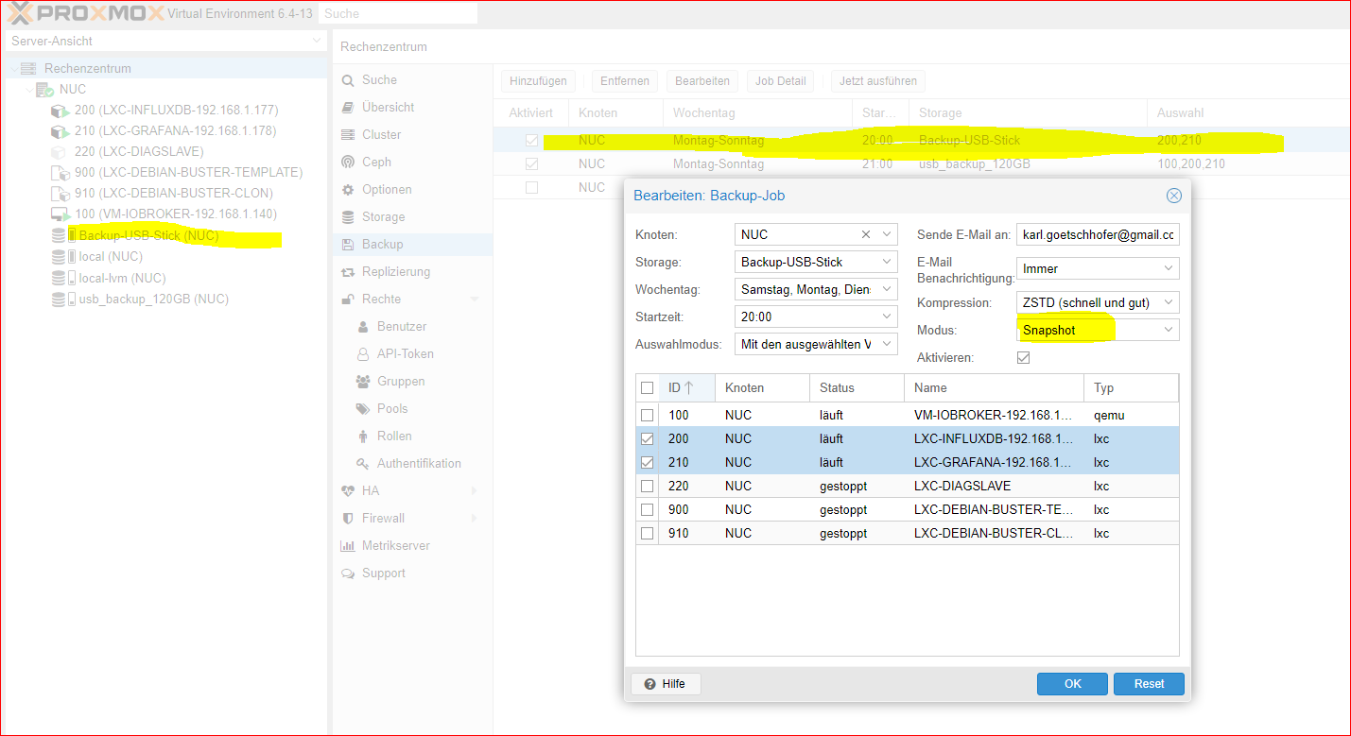This screenshot has width=1351, height=736.
Task: Open the E-Mail Benachrichtigung dropdown showing Immer
Action: click(1169, 268)
